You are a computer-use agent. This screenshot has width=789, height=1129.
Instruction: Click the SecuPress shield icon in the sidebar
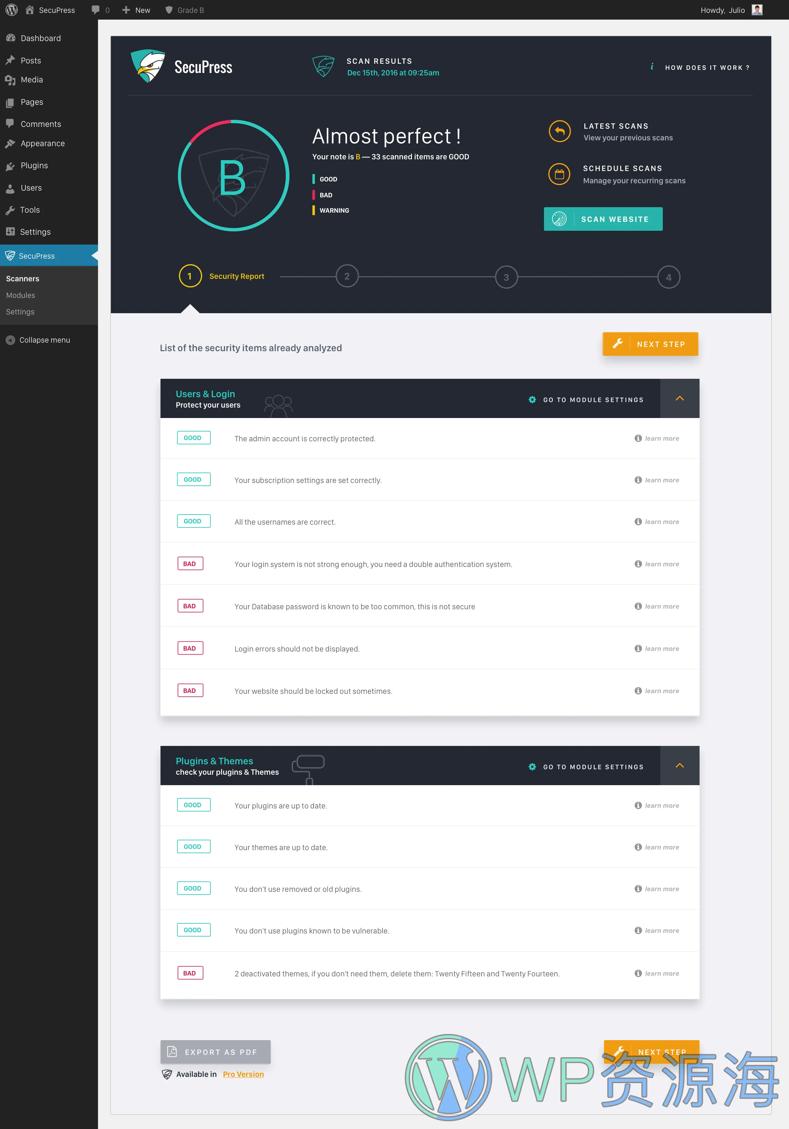[10, 256]
